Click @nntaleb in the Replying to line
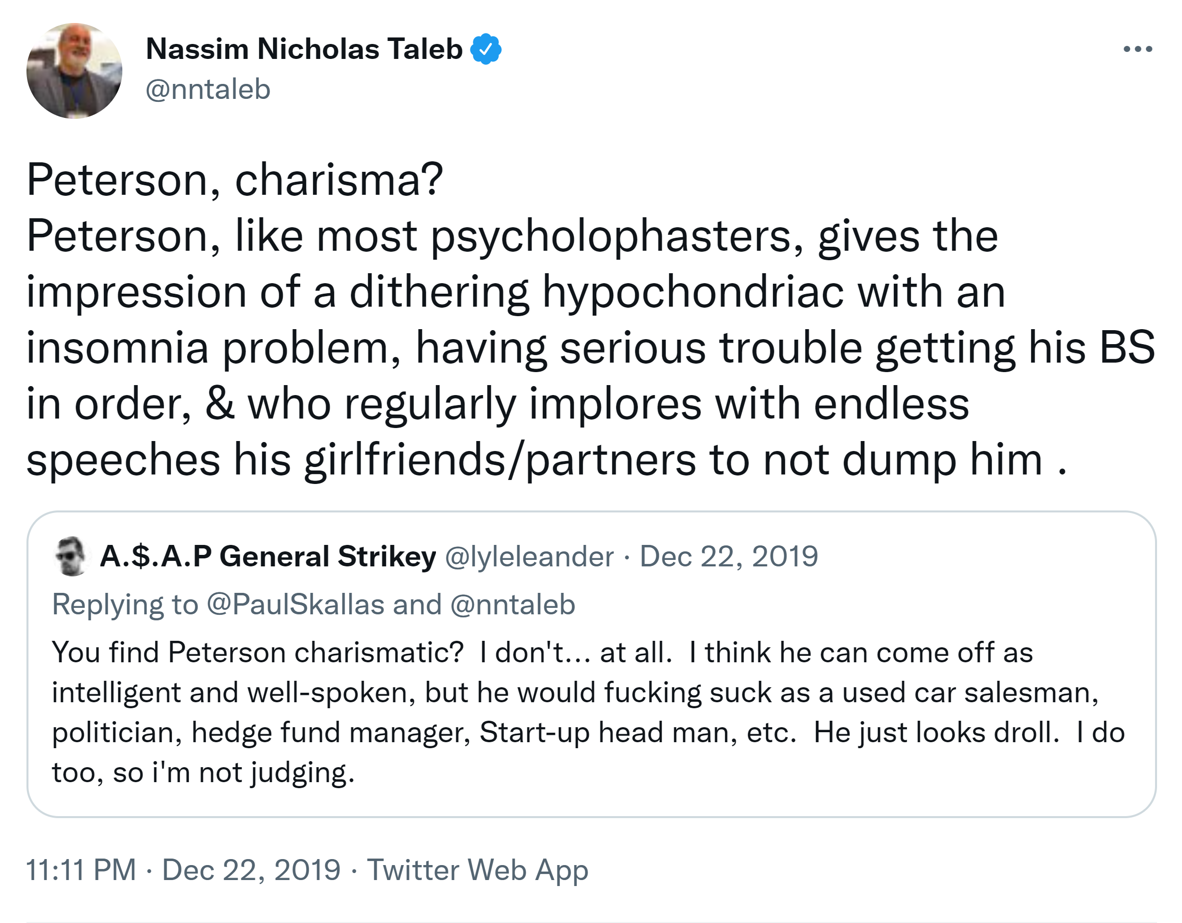 tap(512, 604)
